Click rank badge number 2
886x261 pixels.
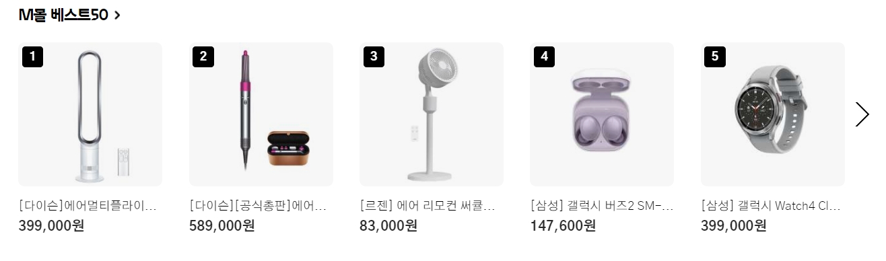click(x=203, y=57)
